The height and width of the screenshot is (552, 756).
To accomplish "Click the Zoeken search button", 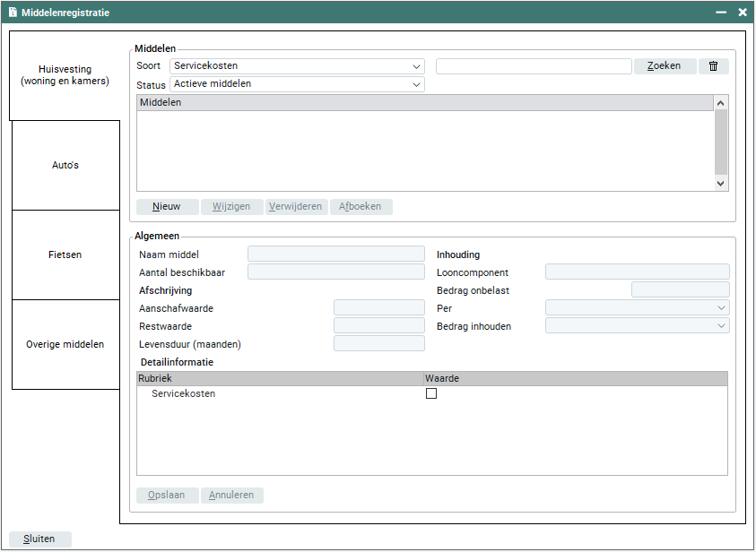I will (665, 66).
